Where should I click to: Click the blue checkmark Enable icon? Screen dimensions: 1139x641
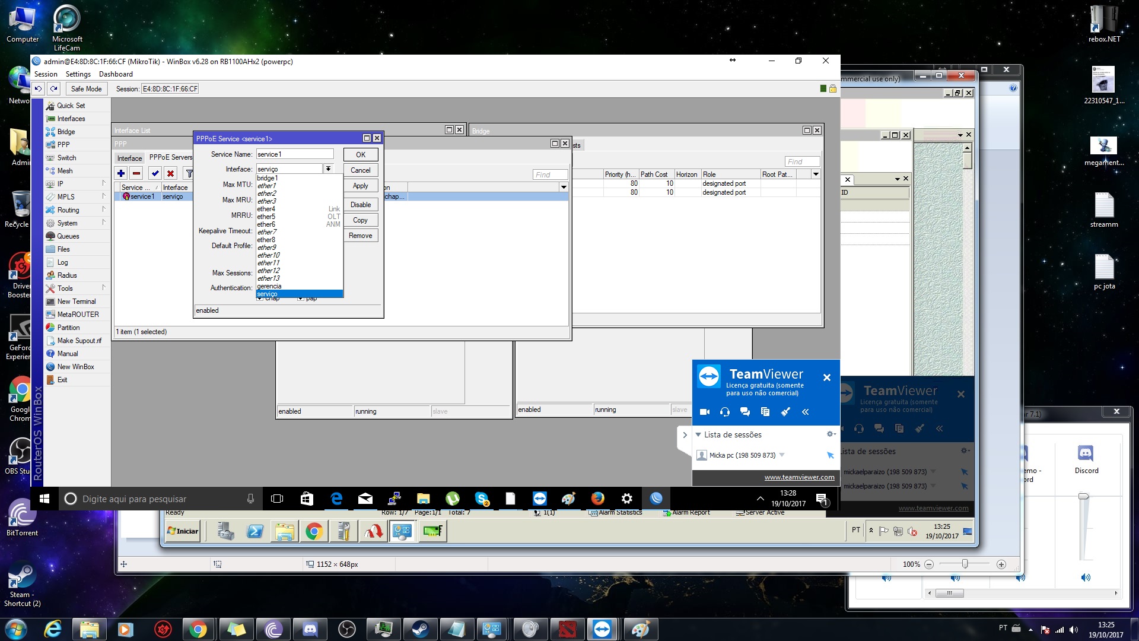point(155,173)
